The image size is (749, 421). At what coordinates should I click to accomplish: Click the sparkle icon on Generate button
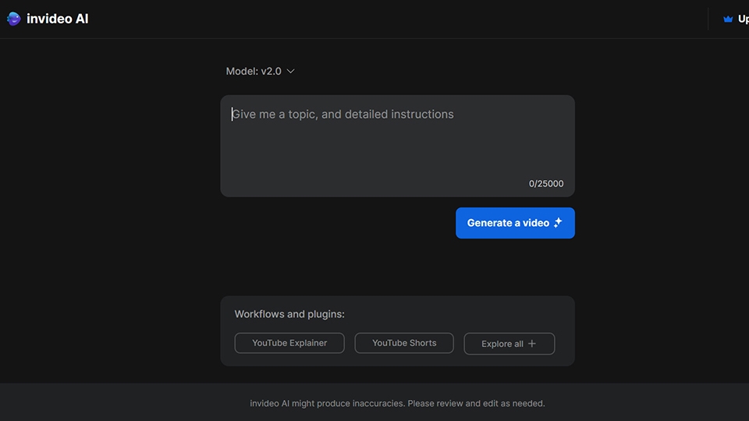(x=558, y=223)
